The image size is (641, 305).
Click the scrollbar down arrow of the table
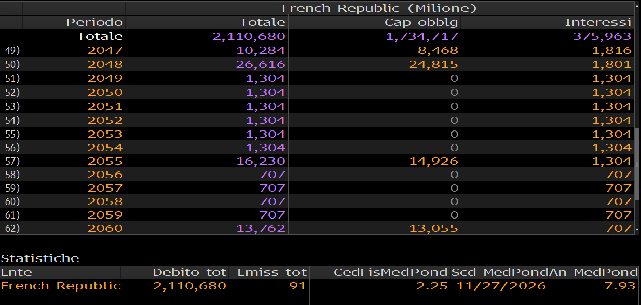click(637, 229)
